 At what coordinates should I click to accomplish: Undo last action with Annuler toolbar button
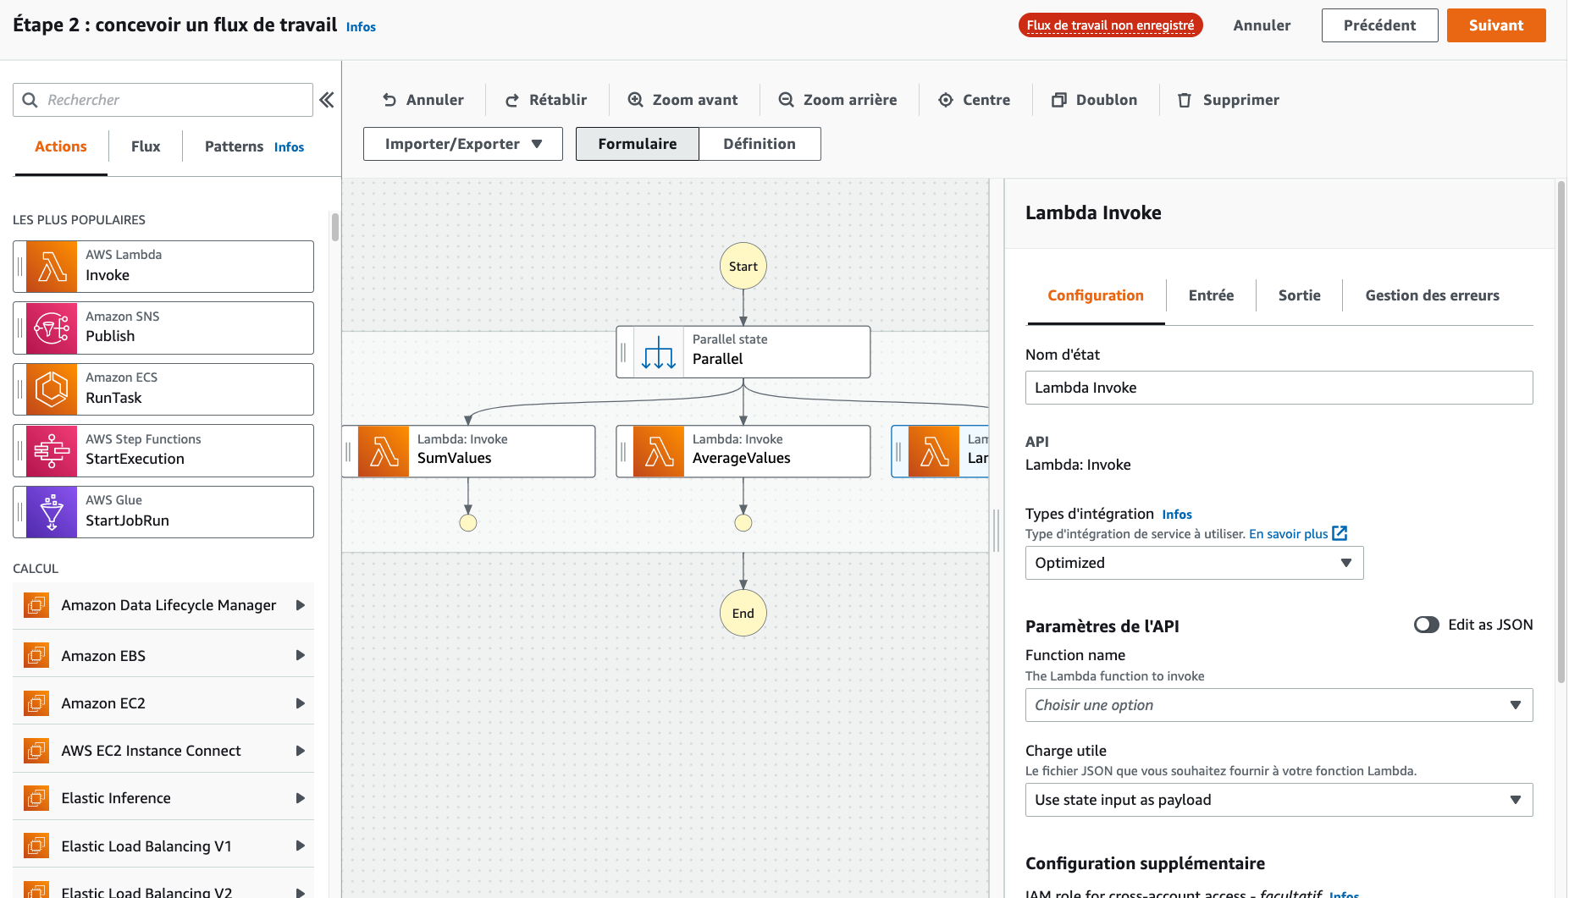[x=423, y=100]
